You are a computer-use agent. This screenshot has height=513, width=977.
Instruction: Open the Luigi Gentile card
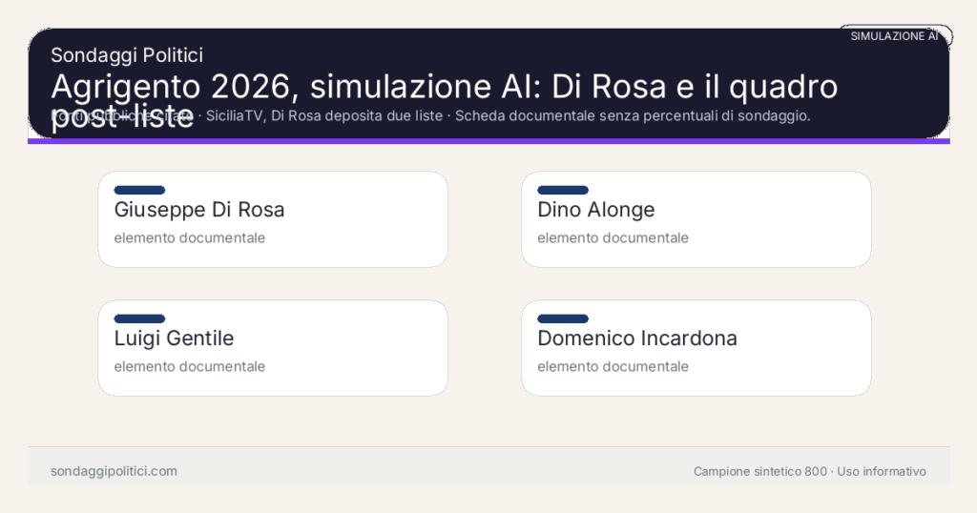[273, 348]
